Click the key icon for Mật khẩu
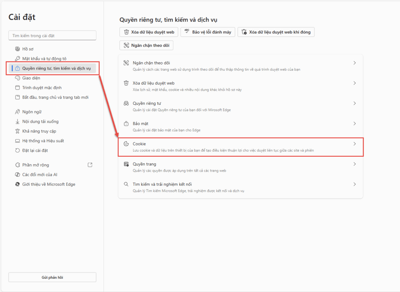 pyautogui.click(x=17, y=59)
